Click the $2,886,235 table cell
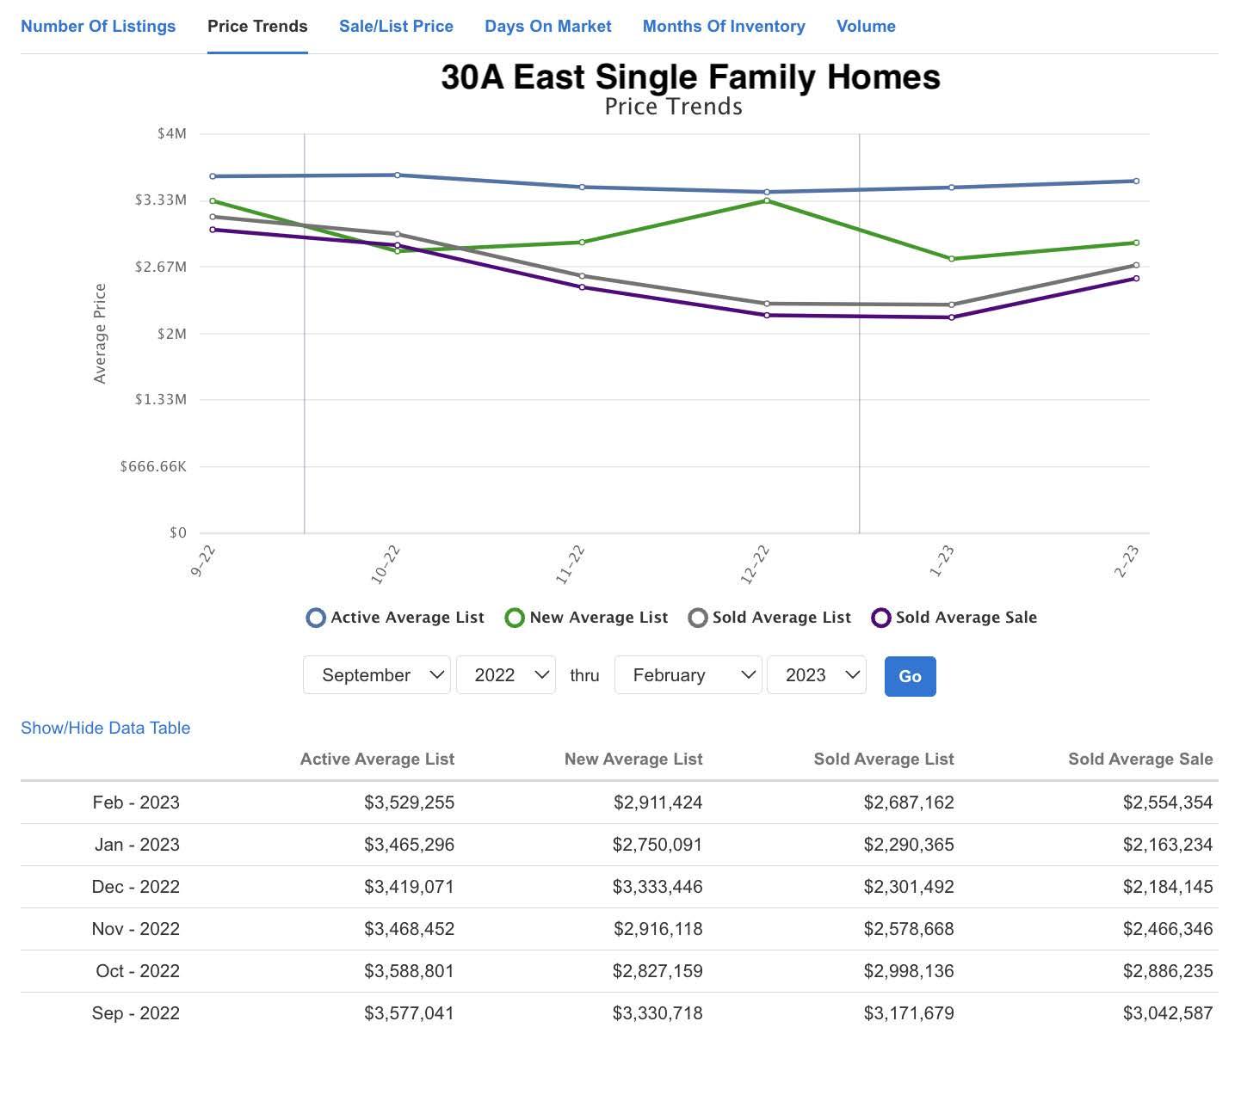The image size is (1241, 1101). click(x=1168, y=971)
